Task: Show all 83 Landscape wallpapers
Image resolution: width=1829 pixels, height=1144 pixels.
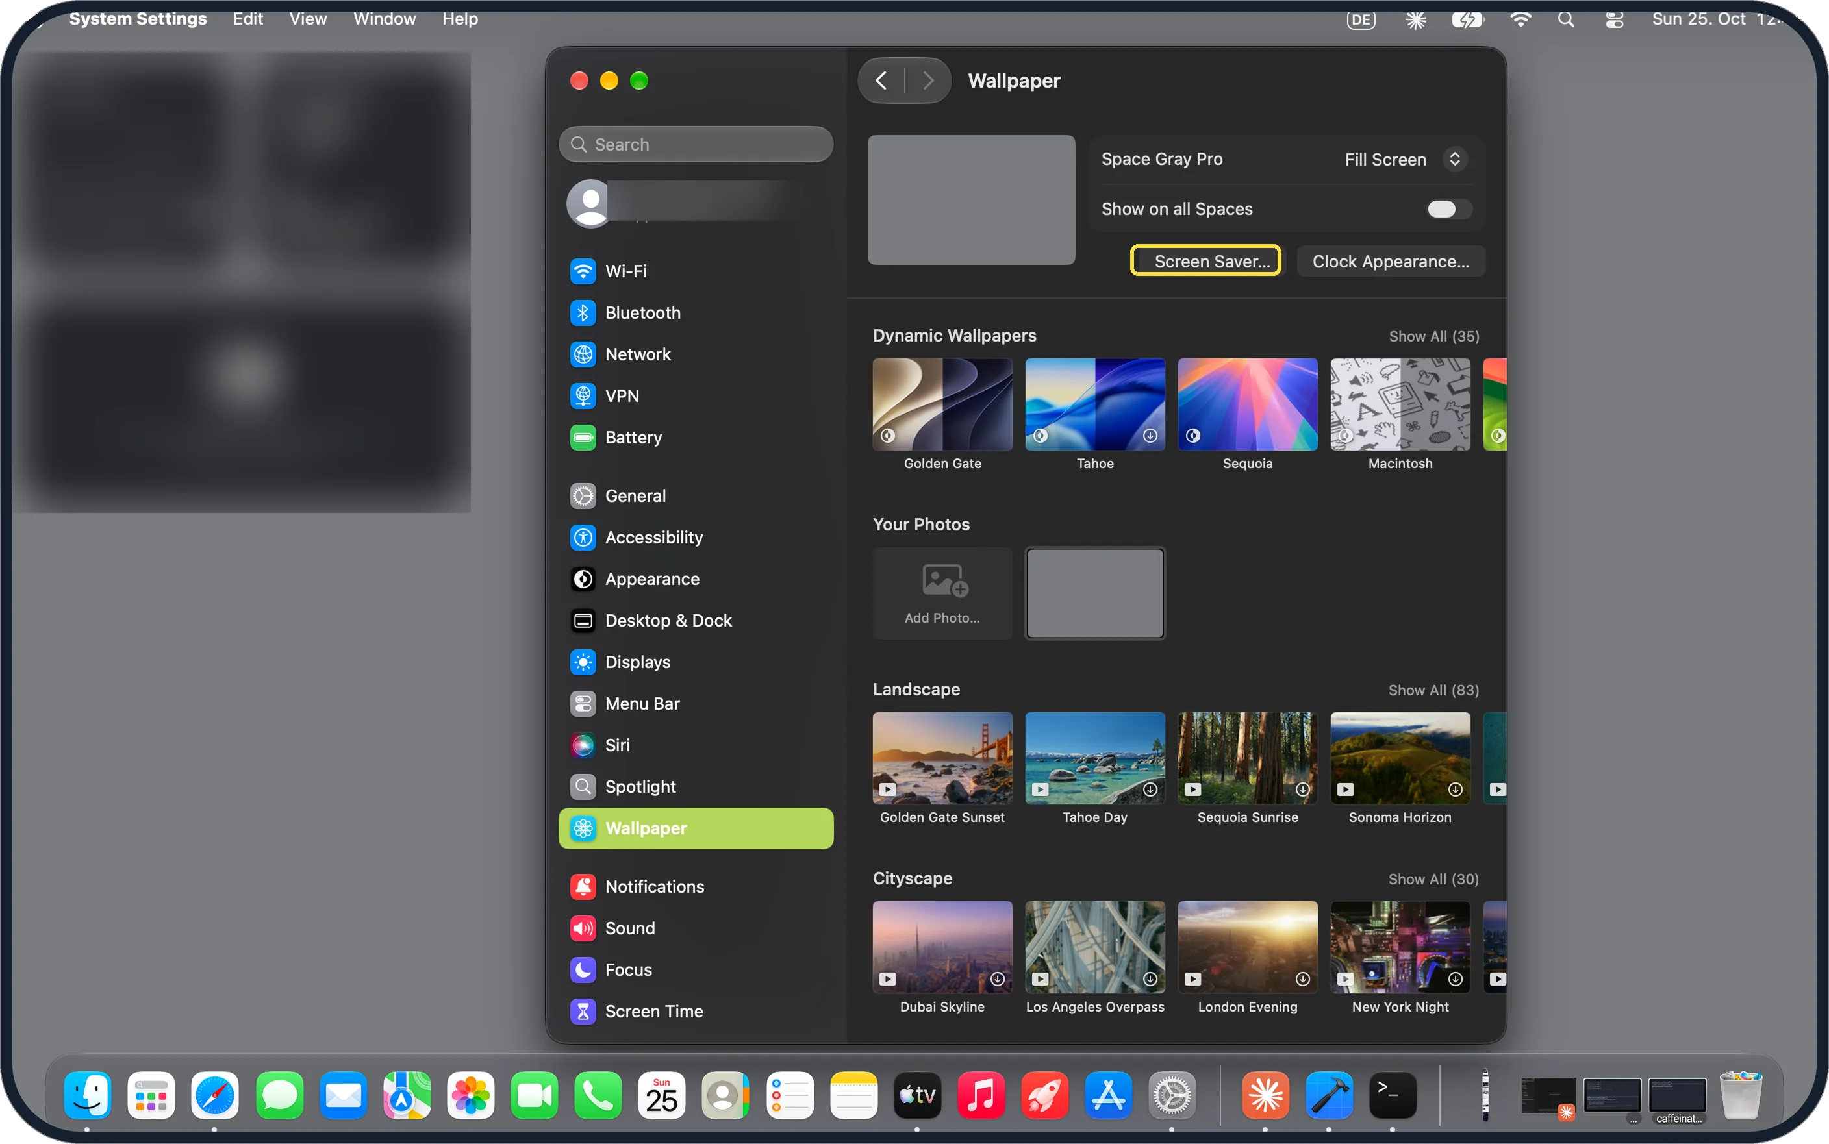Action: coord(1433,690)
